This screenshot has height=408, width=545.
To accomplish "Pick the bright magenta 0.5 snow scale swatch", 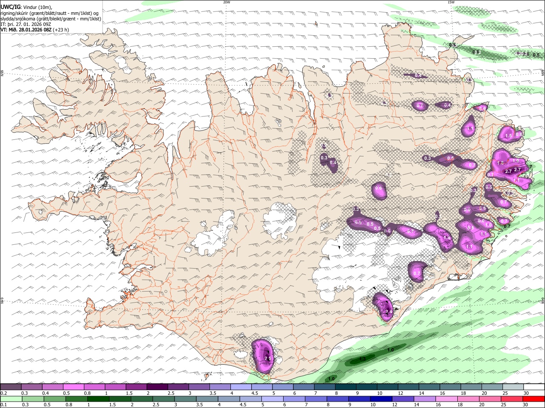I will (73, 387).
